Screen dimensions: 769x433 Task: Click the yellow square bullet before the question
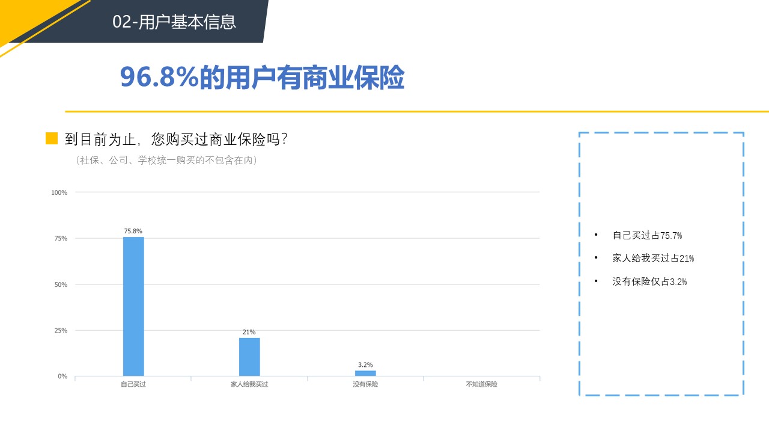pos(52,139)
